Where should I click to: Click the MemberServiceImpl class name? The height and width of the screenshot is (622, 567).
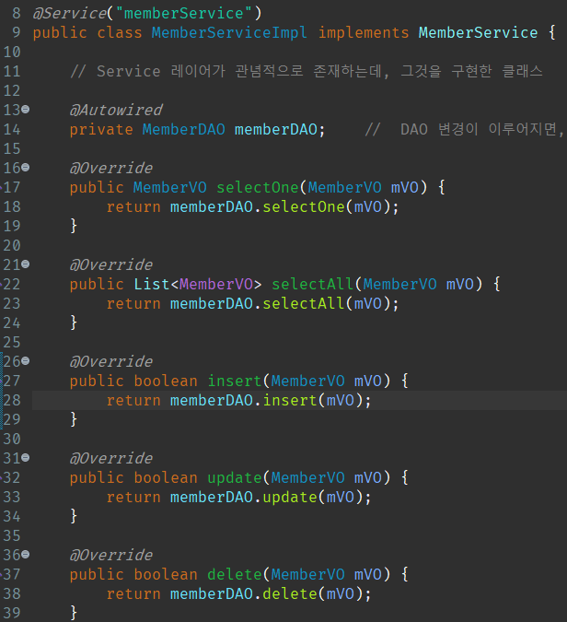229,33
